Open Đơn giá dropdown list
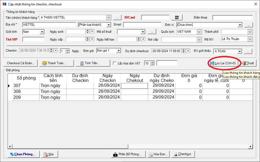Screen dimensions: 260x162 point(118,51)
